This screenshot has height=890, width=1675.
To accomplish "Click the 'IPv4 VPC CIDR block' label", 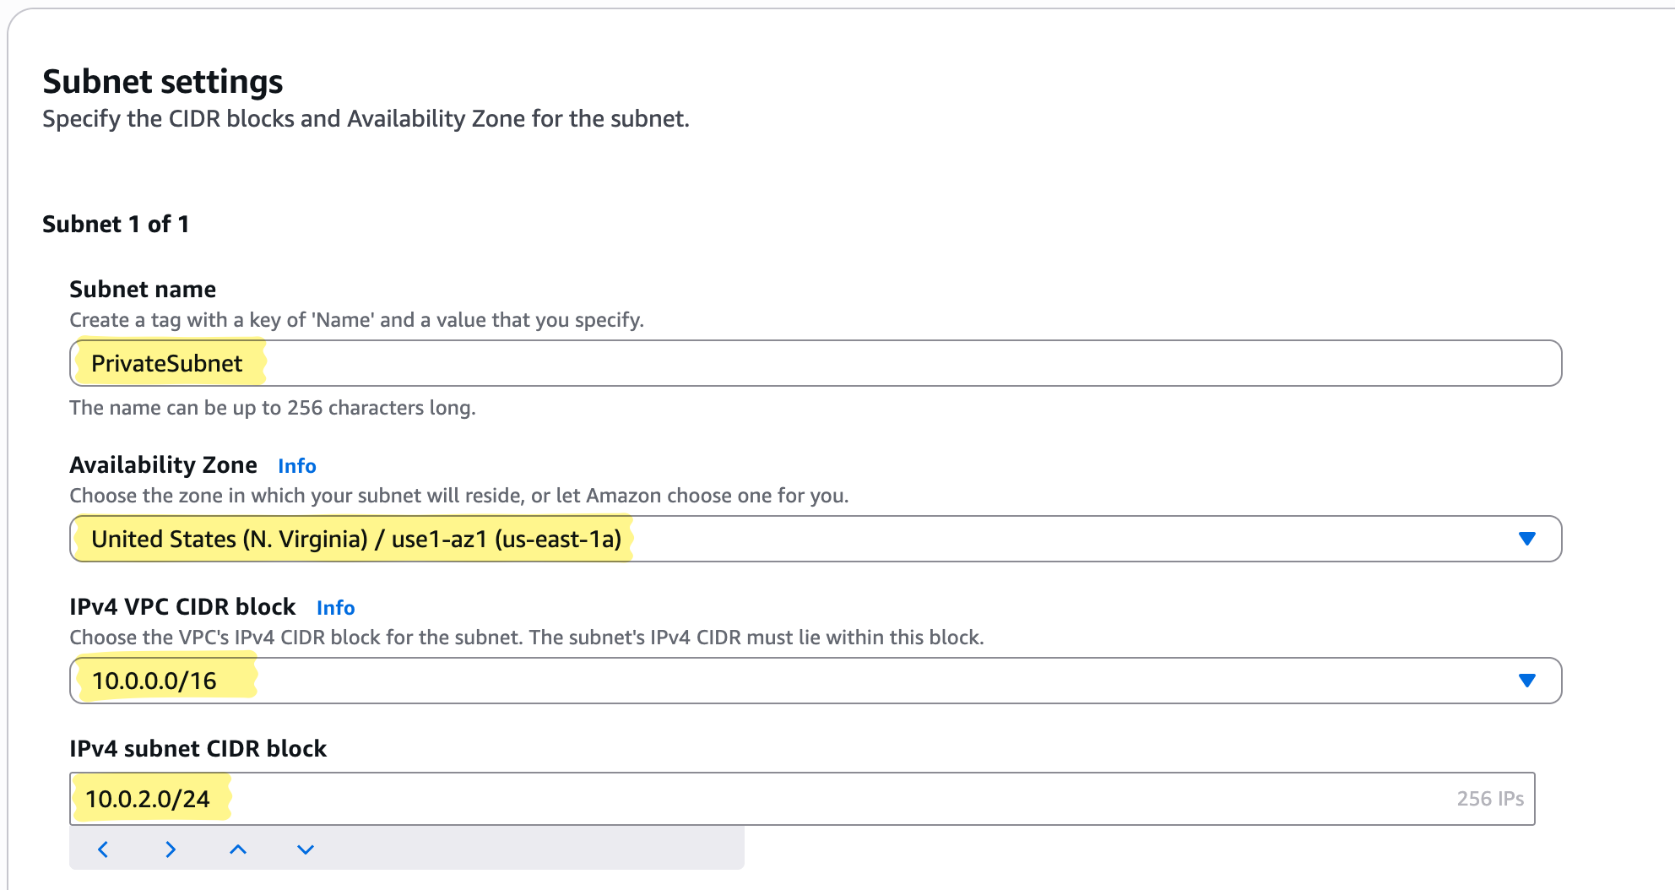I will click(x=182, y=607).
